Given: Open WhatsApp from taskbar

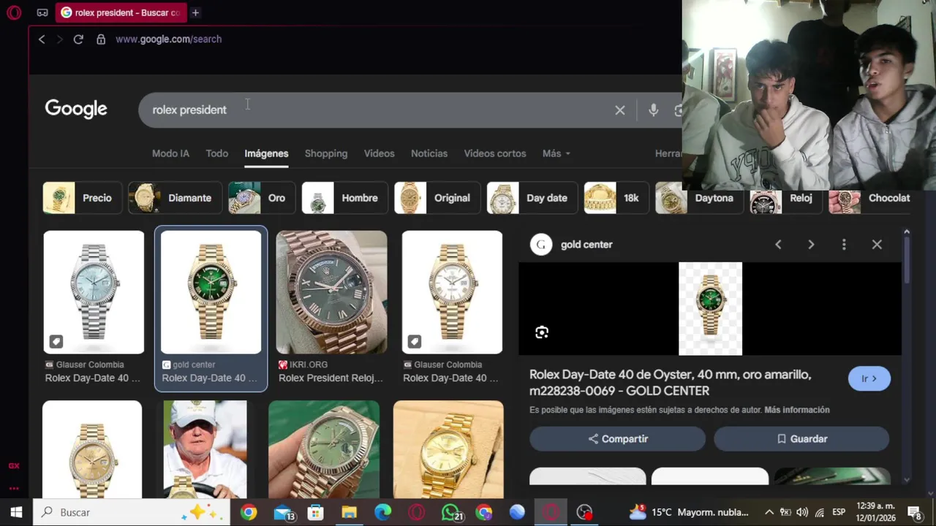Looking at the screenshot, I should [x=453, y=512].
